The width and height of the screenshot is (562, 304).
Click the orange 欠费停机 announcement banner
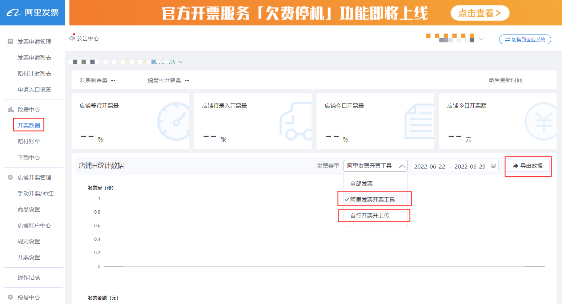tap(316, 13)
